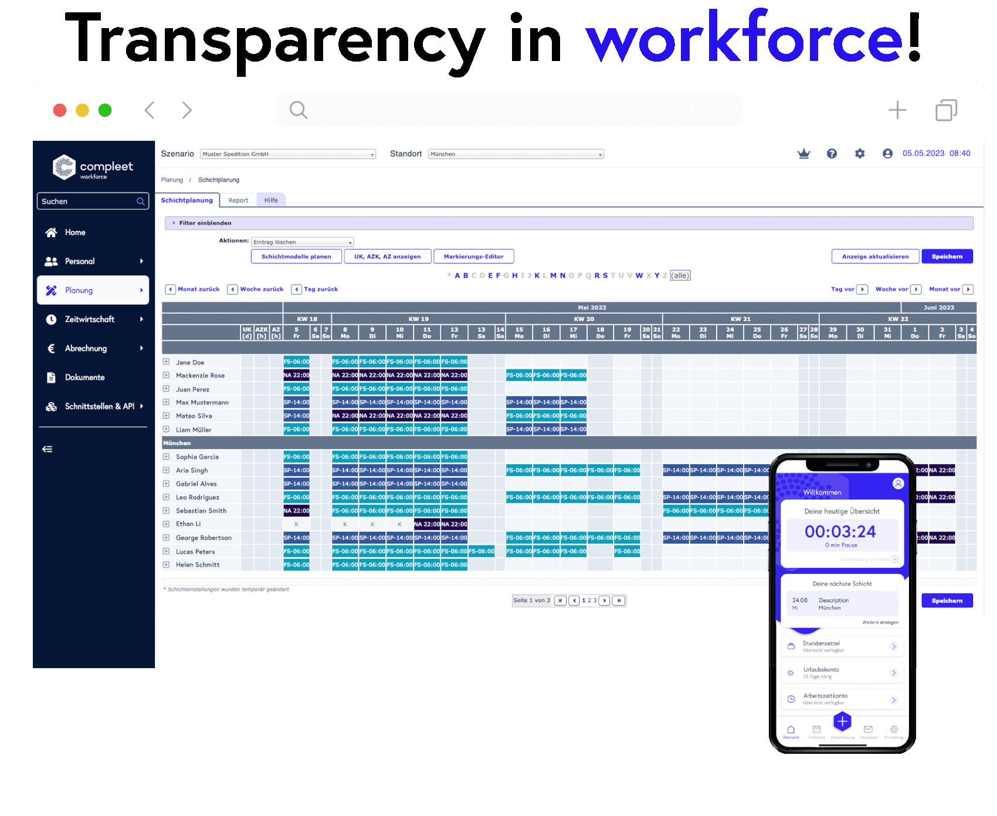This screenshot has width=997, height=816.
Task: Go back with browser back arrow
Action: point(150,110)
